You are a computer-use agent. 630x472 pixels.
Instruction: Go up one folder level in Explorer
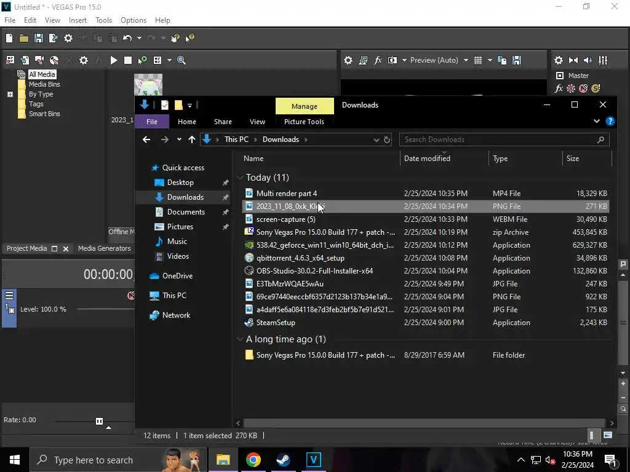point(192,140)
